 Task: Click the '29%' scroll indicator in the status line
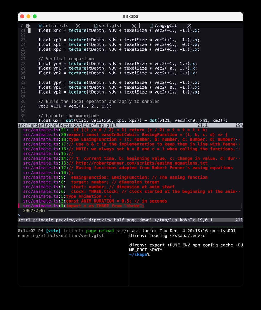[x=239, y=125]
